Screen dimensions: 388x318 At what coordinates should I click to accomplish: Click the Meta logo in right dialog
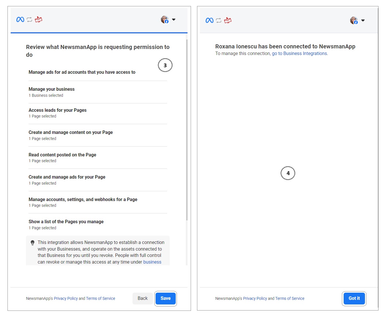pyautogui.click(x=209, y=20)
